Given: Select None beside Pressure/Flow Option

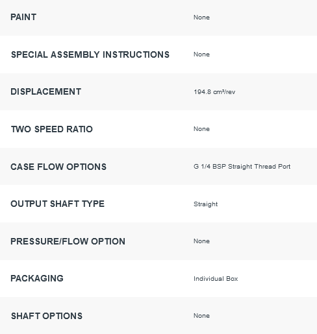Looking at the screenshot, I should point(201,241).
